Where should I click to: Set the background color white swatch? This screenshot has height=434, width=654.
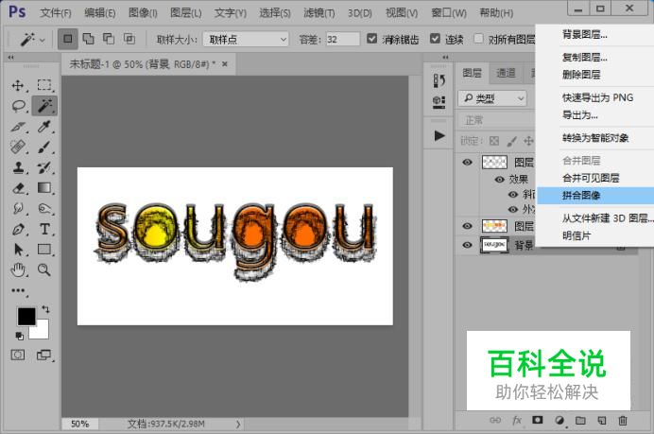pyautogui.click(x=43, y=333)
